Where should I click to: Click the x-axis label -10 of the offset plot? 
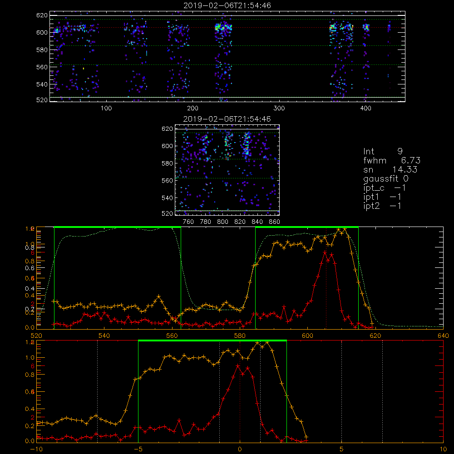click(36, 449)
